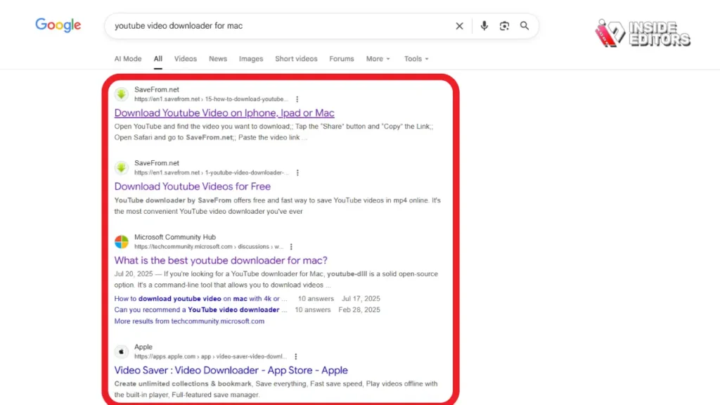Click the Google logo
Viewport: 720px width, 405px height.
tap(58, 25)
